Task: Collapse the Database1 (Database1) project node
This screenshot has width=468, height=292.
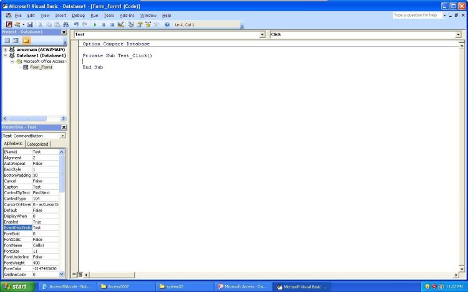Action: (x=6, y=55)
